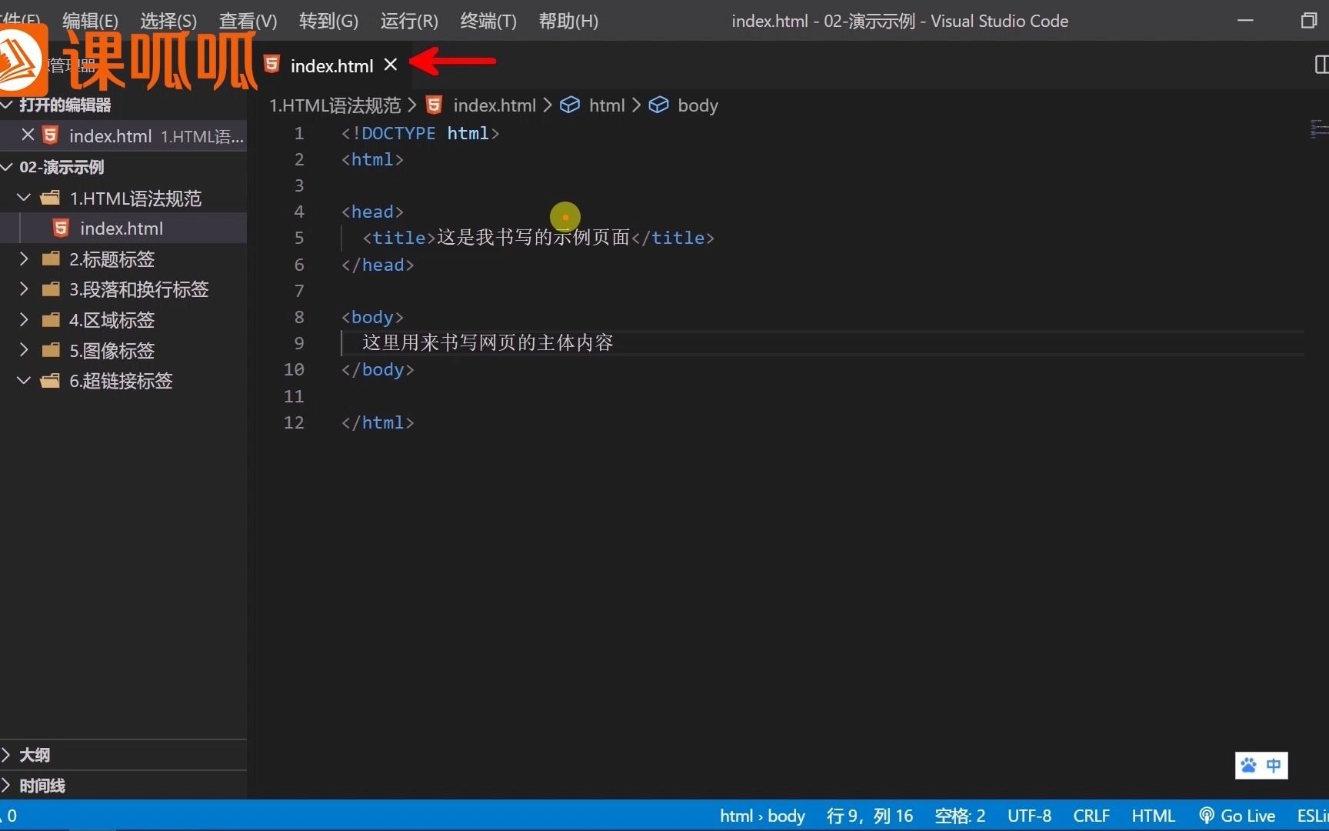Screen dimensions: 1329x831
Task: Click the closing html tag on line 12
Action: [x=378, y=422]
